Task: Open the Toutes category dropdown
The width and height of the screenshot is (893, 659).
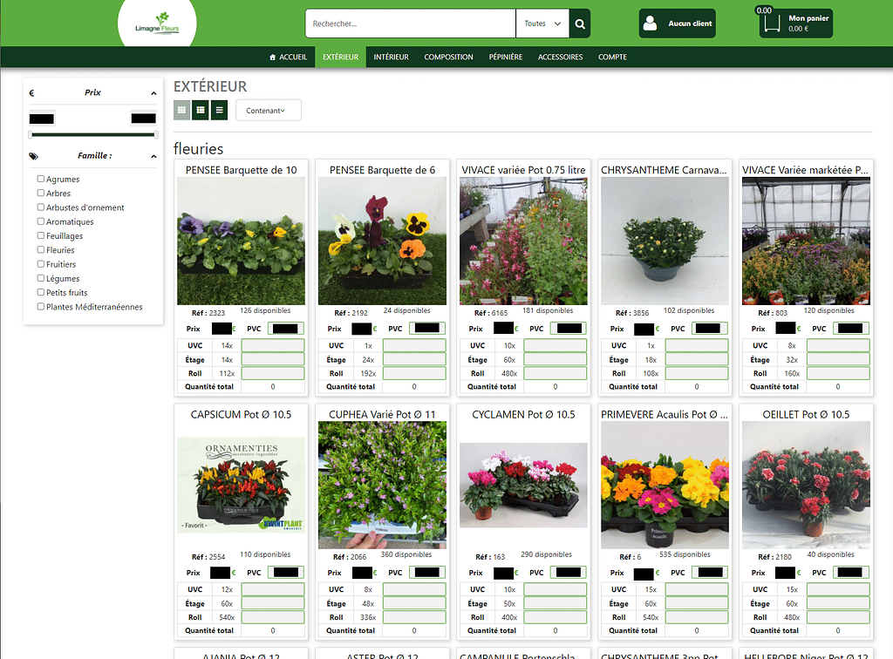Action: [x=542, y=24]
